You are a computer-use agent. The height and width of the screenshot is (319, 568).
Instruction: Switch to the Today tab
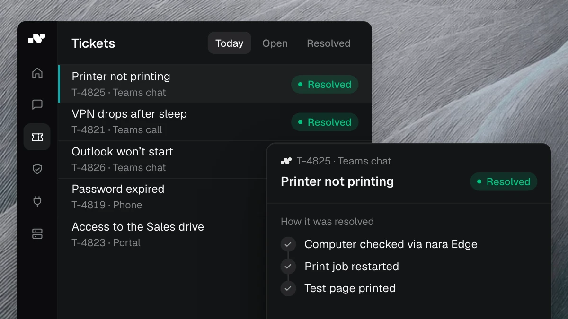230,43
